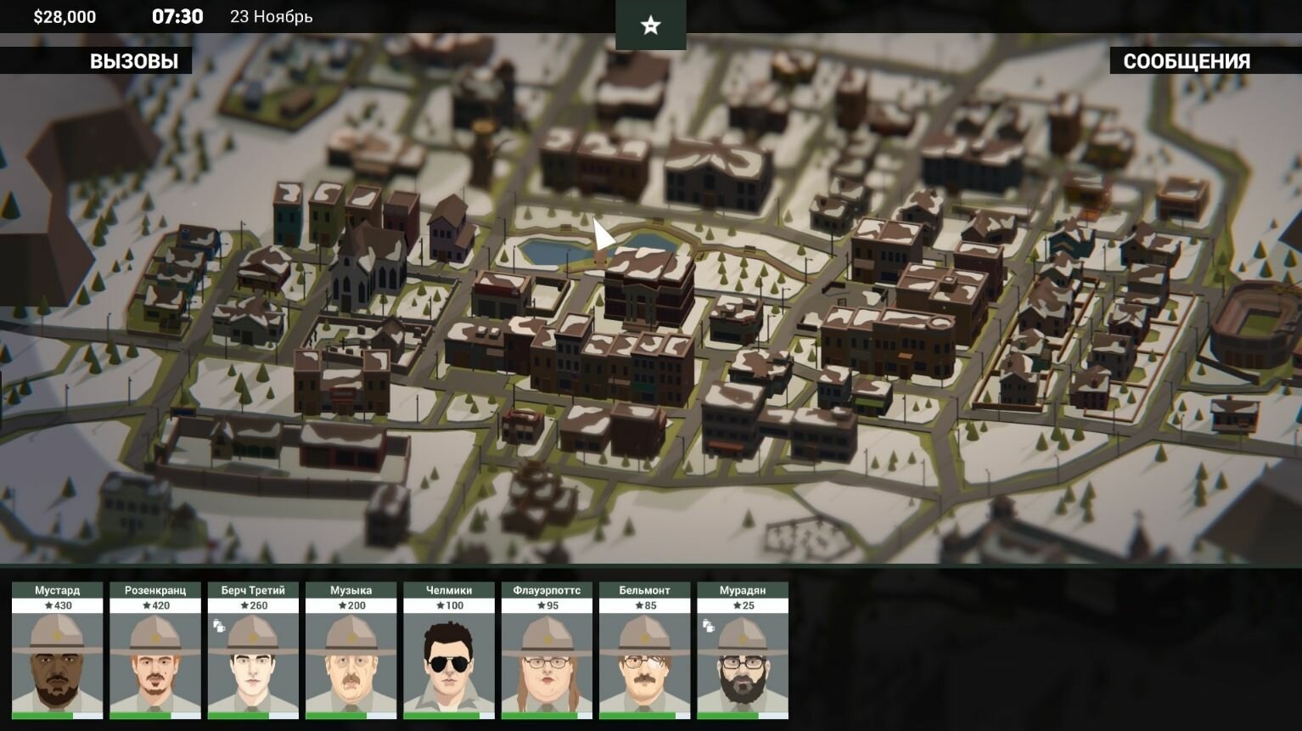Select Челмики's sunglasses portrait

449,663
